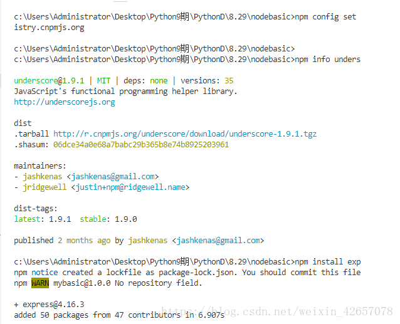Click the jashkenas@gmail.com email on the published line

pyautogui.click(x=218, y=241)
